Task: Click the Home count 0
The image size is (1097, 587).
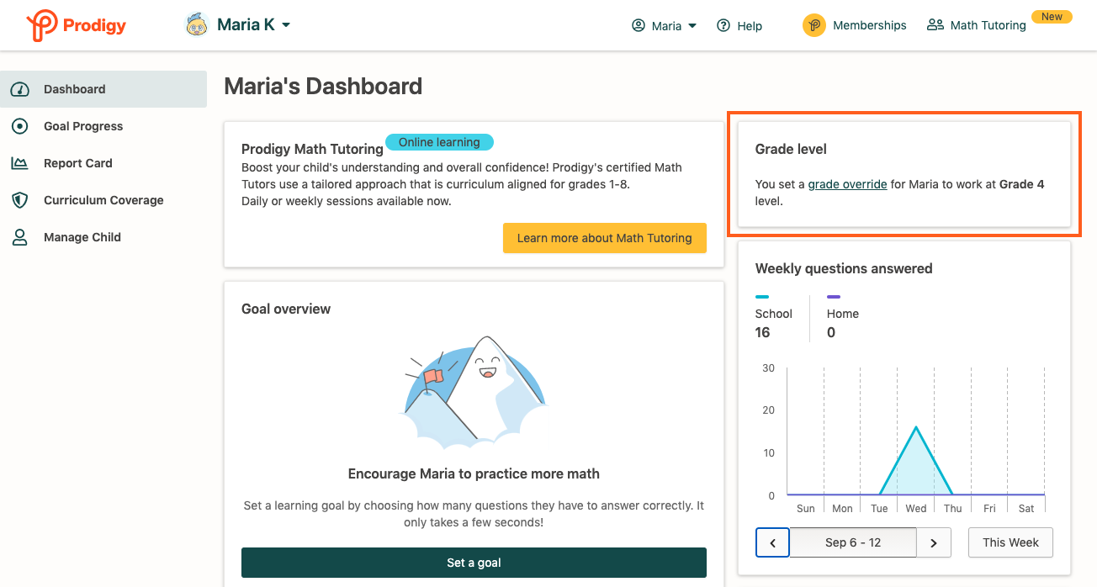Action: 831,332
